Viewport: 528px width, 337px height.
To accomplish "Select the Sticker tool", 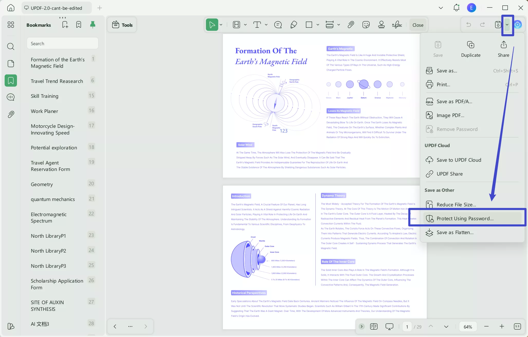I will click(366, 25).
